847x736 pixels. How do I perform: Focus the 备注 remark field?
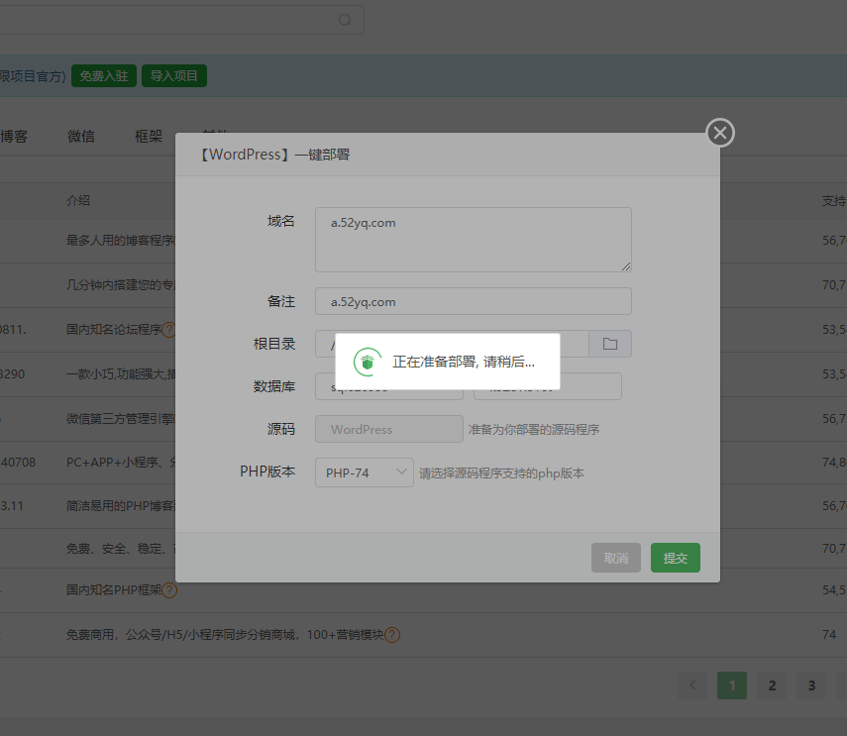tap(474, 301)
